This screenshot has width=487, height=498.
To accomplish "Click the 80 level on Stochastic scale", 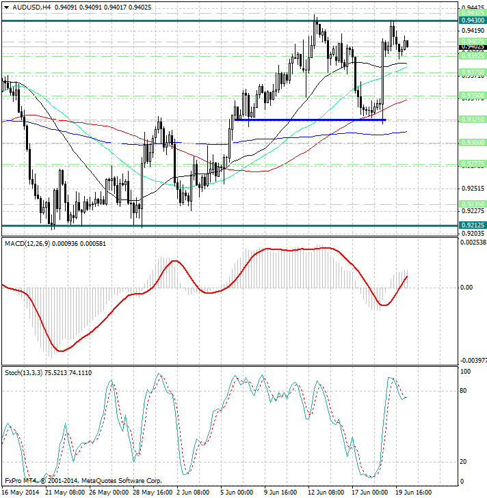I will point(464,391).
